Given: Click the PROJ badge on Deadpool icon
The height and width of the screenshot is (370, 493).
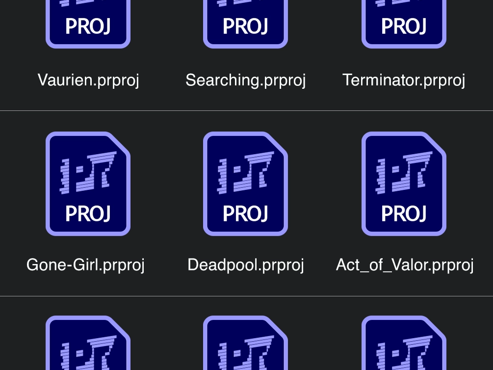Looking at the screenshot, I should pos(245,213).
